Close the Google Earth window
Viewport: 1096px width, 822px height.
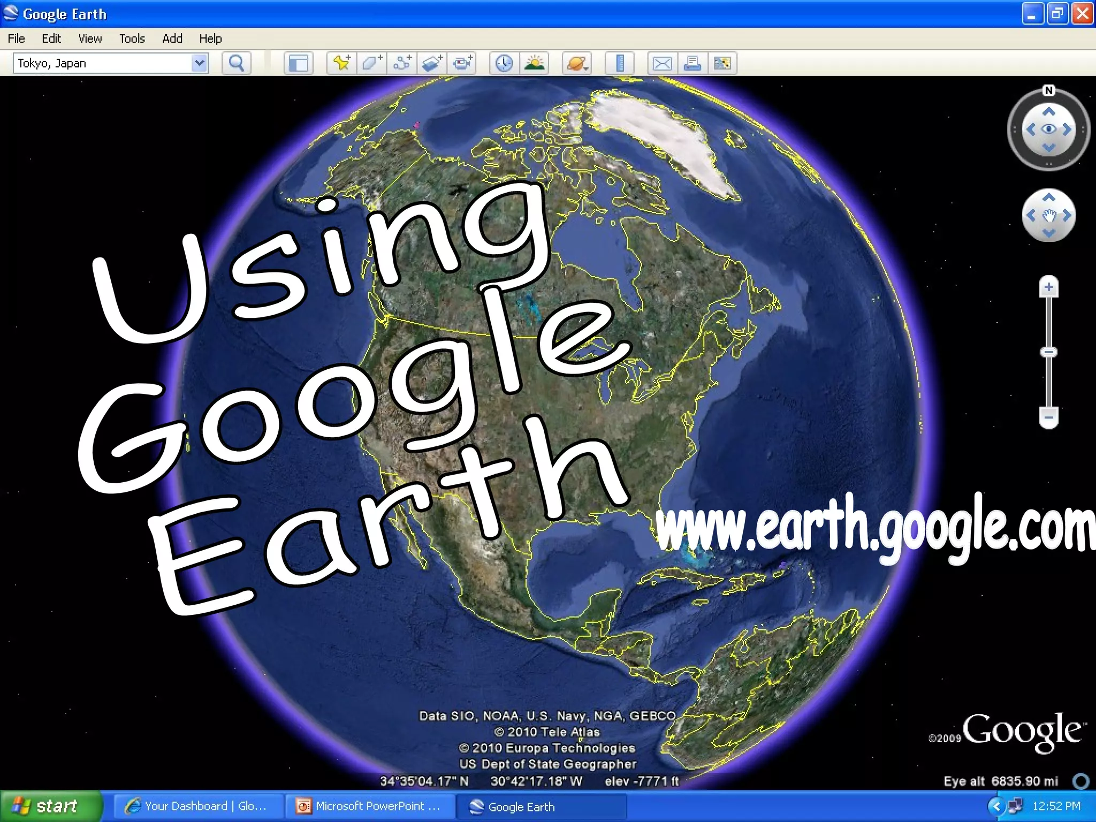click(x=1082, y=14)
